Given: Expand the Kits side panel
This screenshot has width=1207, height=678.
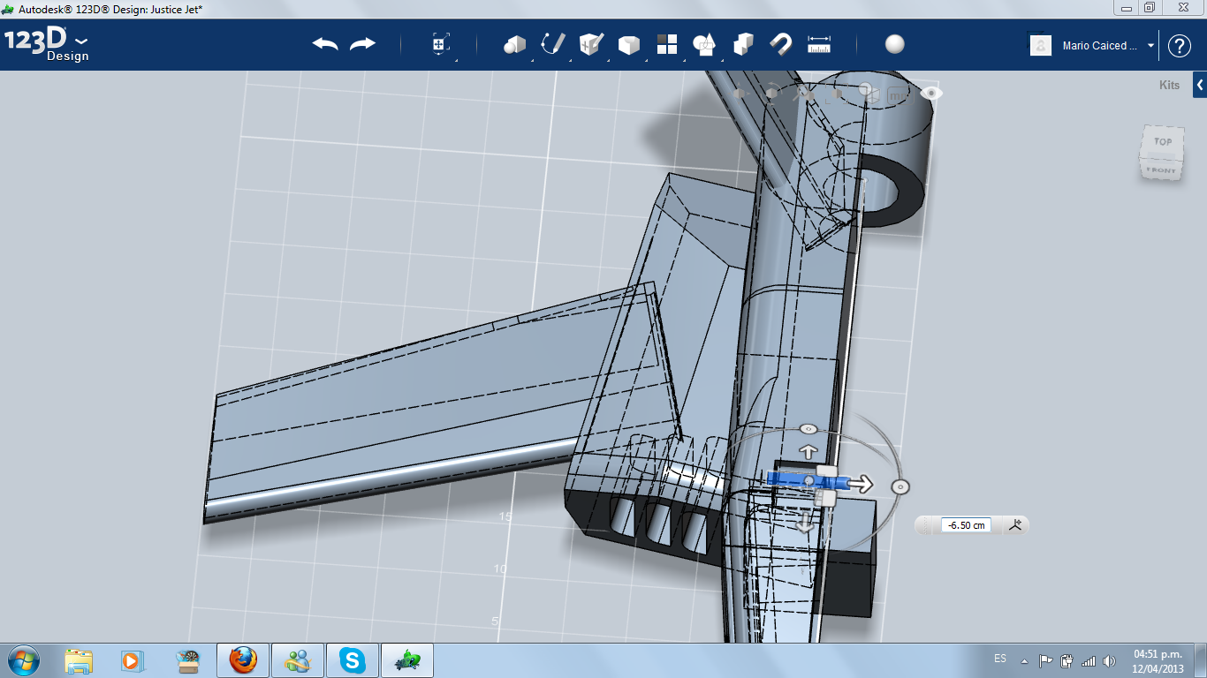Looking at the screenshot, I should (x=1199, y=85).
